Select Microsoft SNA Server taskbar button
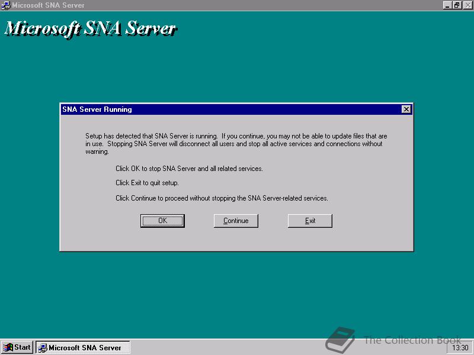This screenshot has width=474, height=355. (83, 347)
